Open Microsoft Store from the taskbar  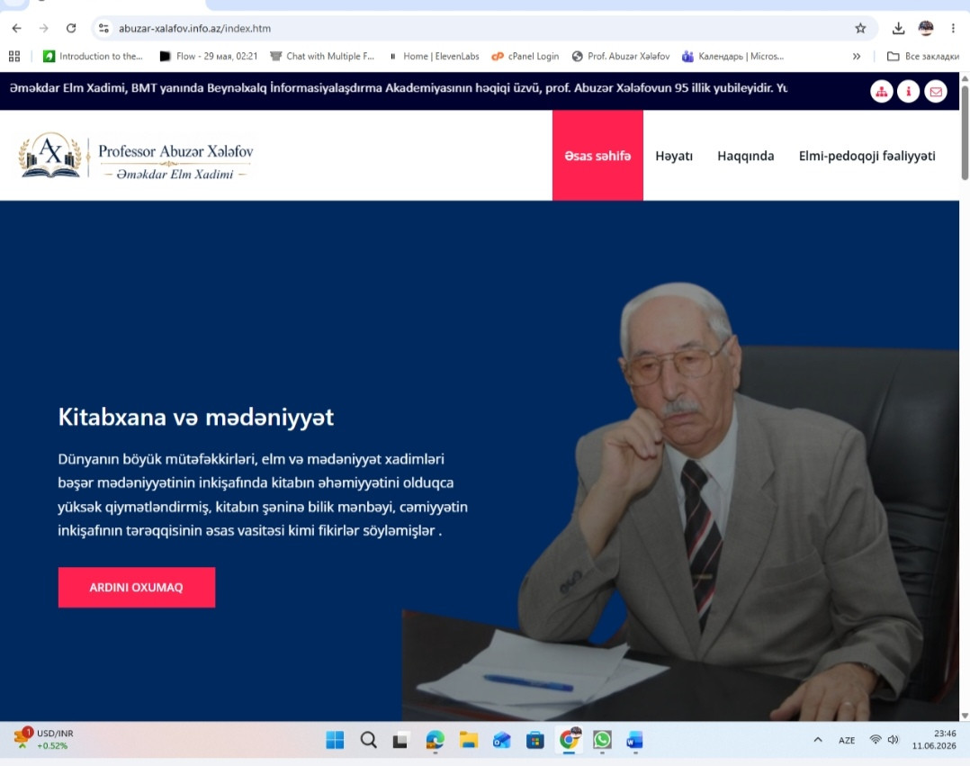535,739
